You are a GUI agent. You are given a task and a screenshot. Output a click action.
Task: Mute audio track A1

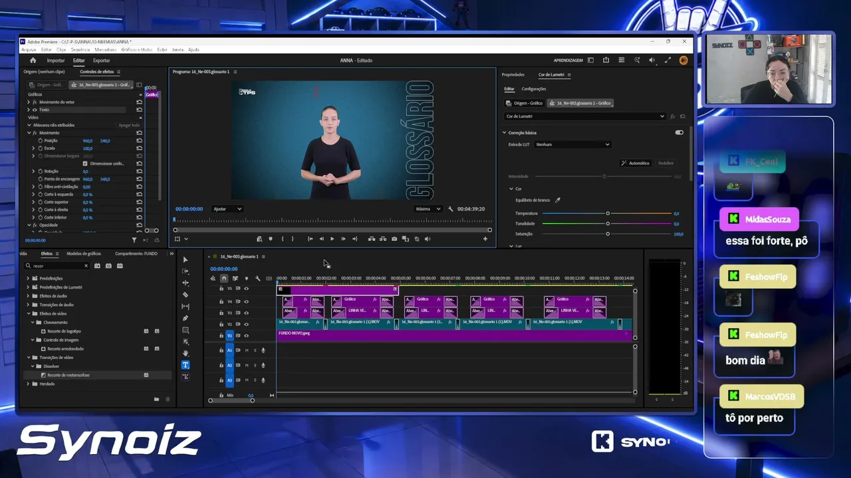click(247, 351)
